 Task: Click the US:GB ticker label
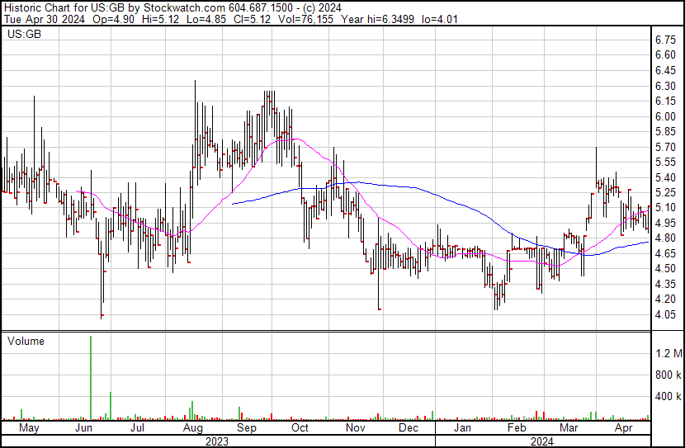pos(24,34)
